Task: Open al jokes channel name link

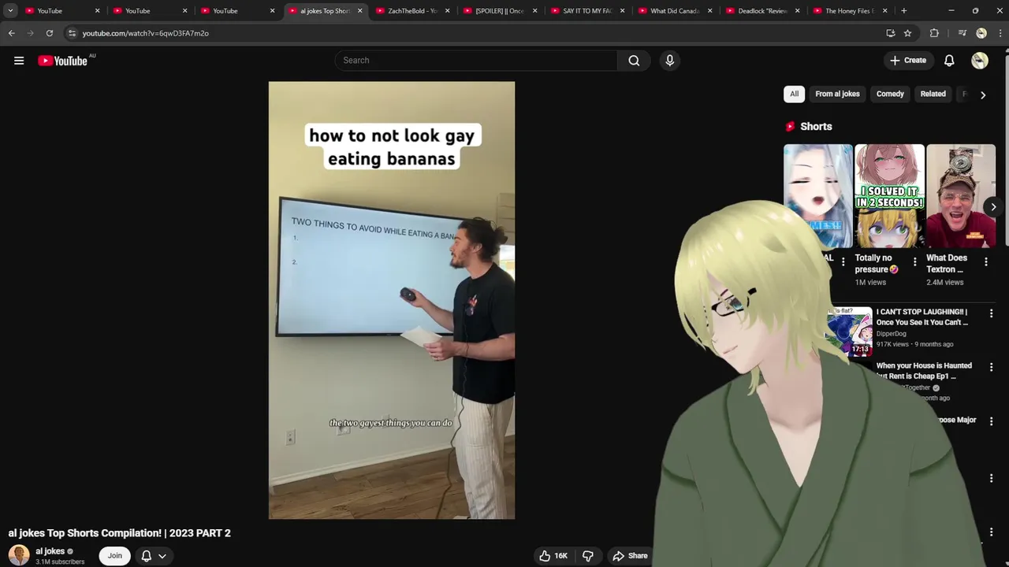Action: [50, 551]
